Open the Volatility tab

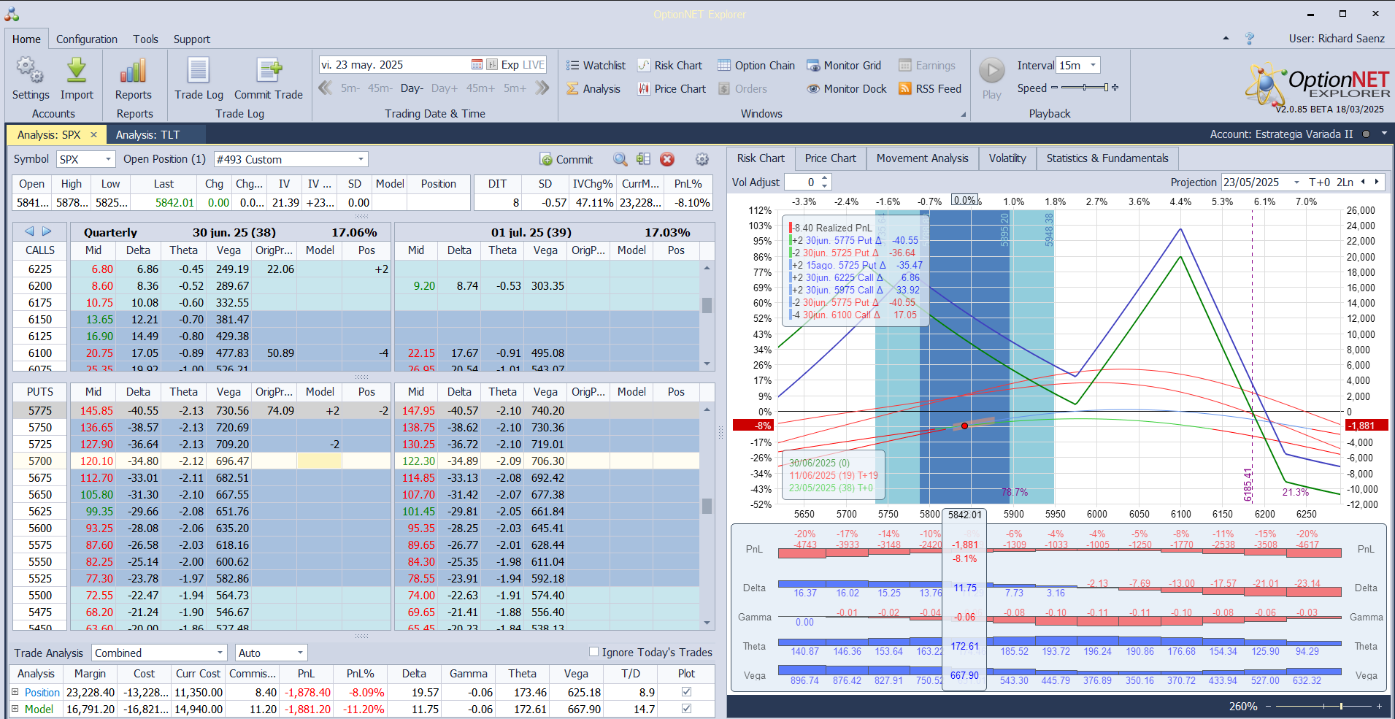click(x=1007, y=158)
